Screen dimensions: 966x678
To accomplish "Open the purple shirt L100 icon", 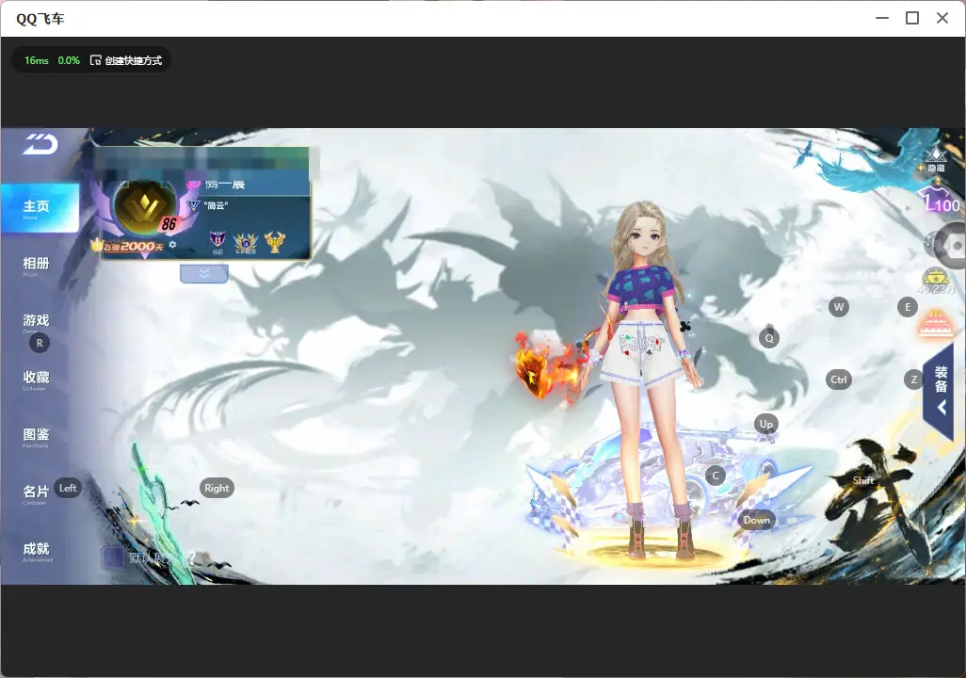I will (x=941, y=200).
